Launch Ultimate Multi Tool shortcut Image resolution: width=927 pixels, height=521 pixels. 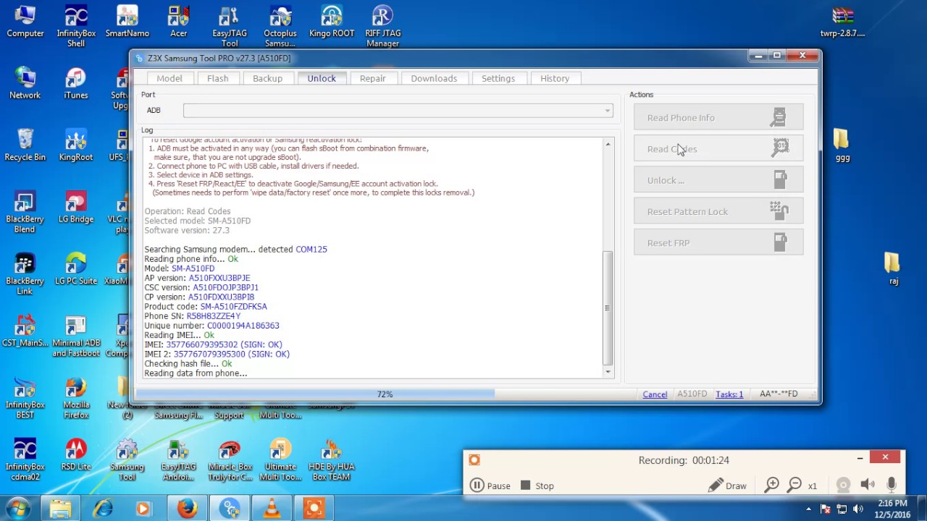coord(280,460)
